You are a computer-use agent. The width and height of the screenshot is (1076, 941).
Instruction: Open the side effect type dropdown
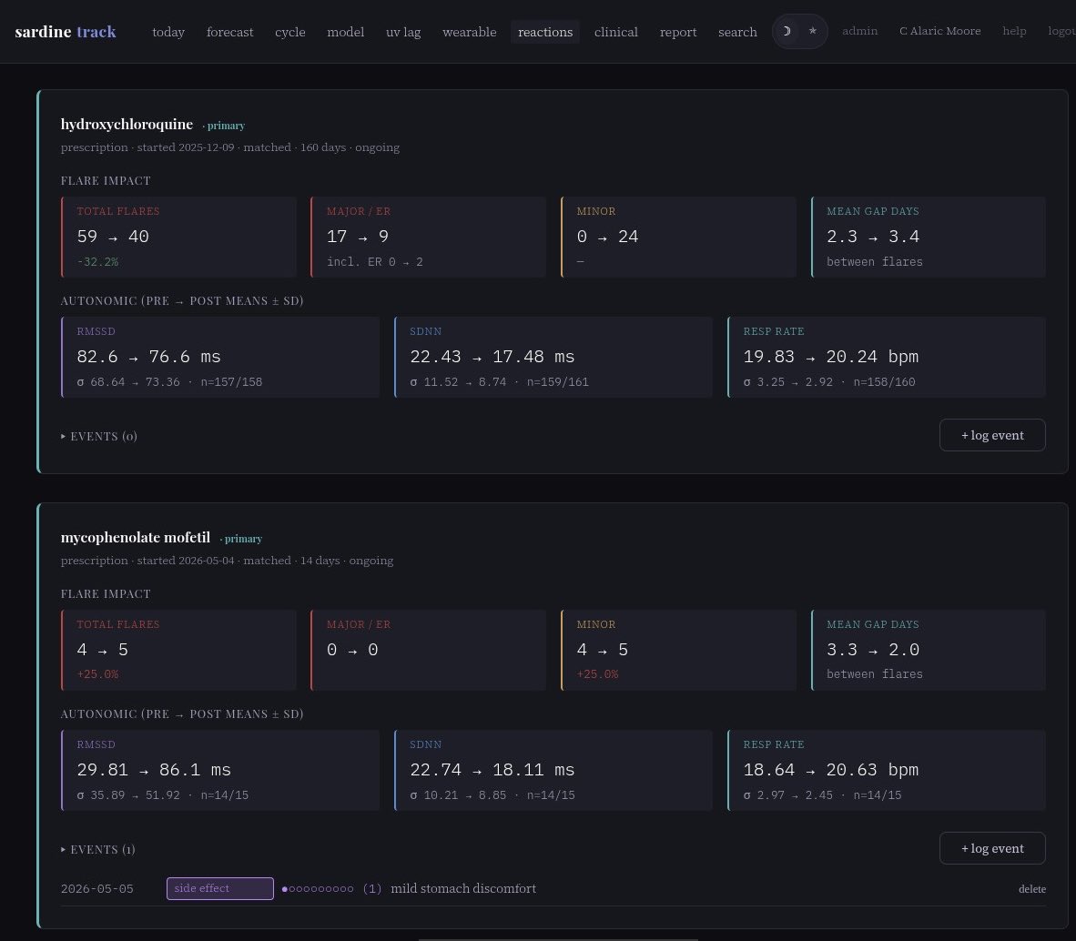click(220, 888)
